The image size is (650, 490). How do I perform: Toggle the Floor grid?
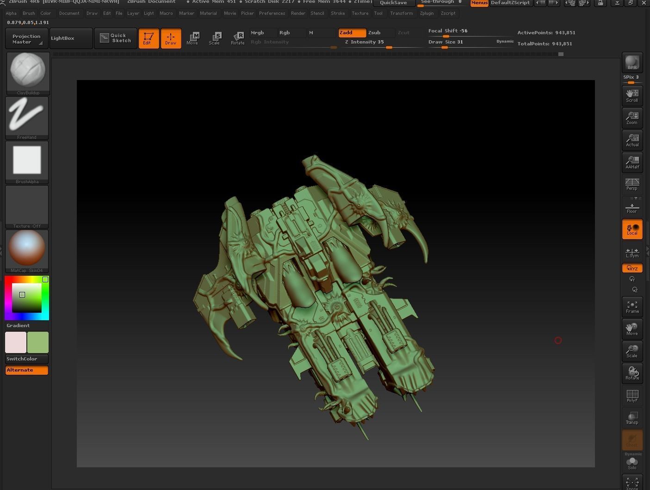(632, 206)
